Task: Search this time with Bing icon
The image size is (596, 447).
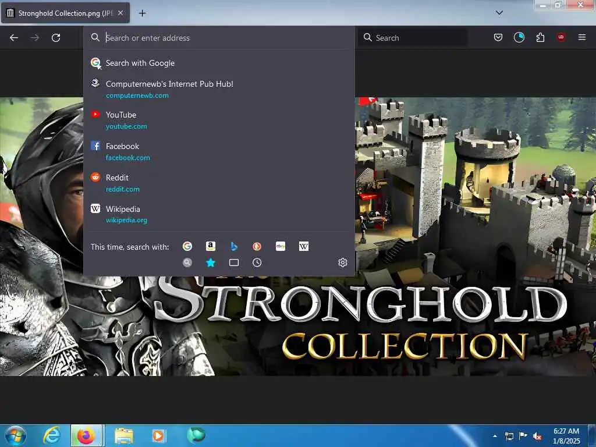Action: [x=234, y=246]
